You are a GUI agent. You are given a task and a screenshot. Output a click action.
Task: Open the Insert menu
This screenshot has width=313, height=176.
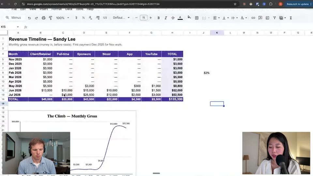43,9
